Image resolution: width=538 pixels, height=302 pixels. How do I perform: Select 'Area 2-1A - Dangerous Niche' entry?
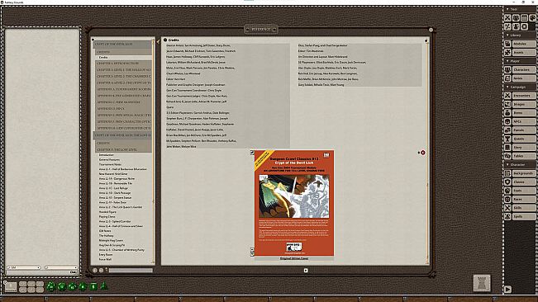tap(117, 179)
